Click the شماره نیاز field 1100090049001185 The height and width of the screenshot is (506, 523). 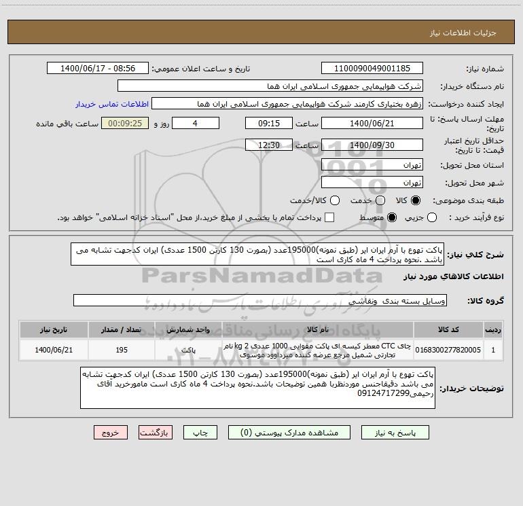[x=372, y=69]
